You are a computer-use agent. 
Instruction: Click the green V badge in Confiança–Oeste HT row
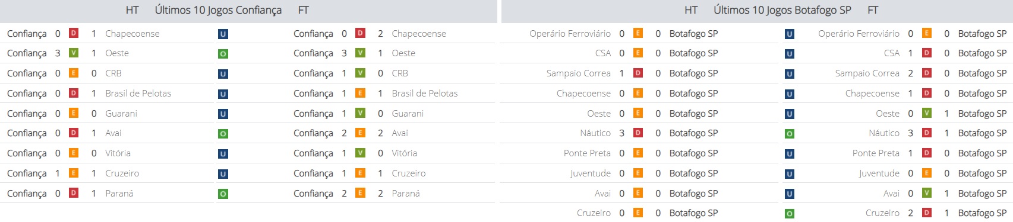(74, 53)
